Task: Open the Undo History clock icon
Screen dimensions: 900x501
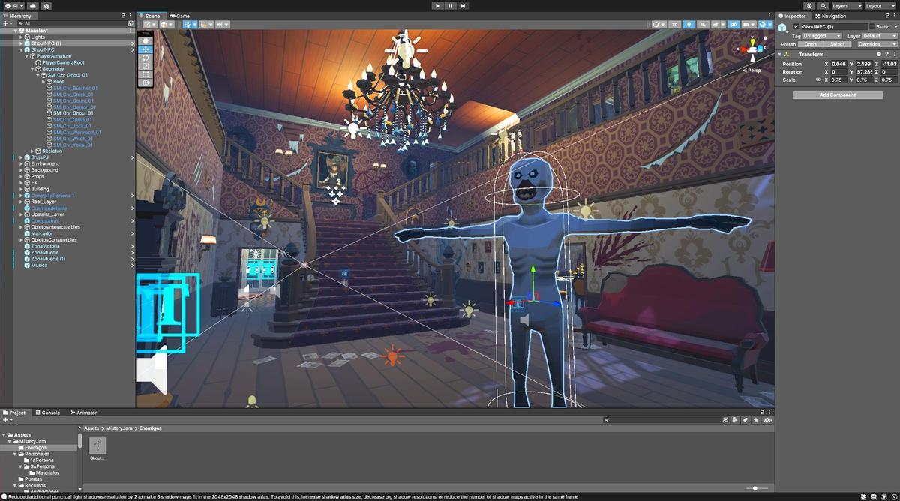Action: pyautogui.click(x=809, y=6)
